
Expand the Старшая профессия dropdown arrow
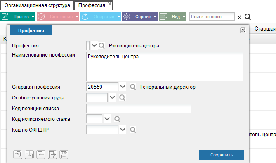click(x=123, y=87)
